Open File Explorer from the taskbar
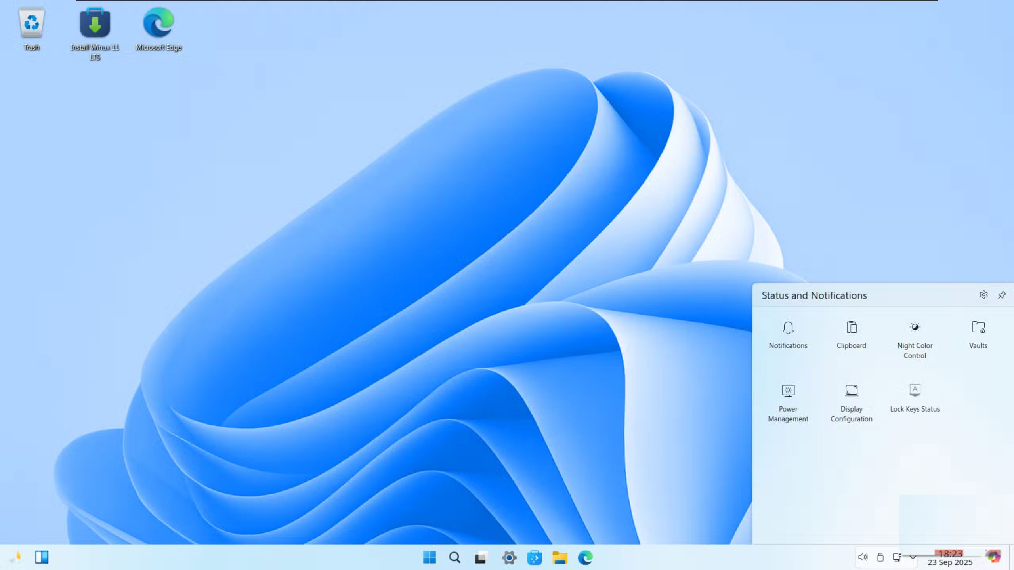 click(560, 557)
